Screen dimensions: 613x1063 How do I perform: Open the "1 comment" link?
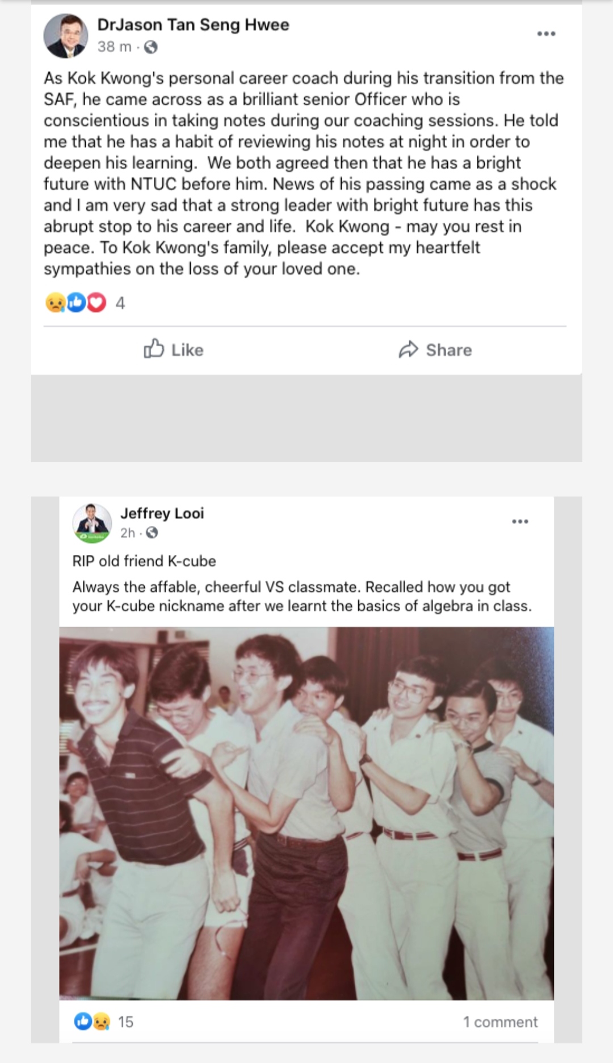pyautogui.click(x=500, y=1022)
